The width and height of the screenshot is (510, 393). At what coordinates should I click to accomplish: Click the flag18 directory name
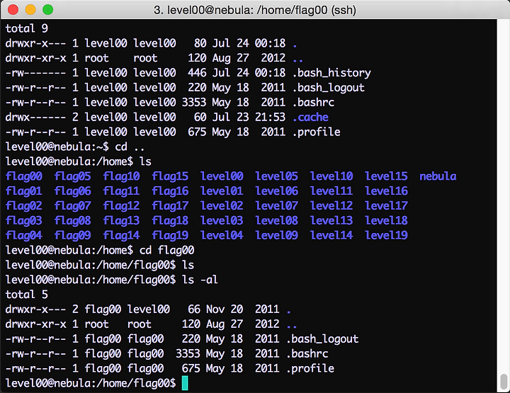coord(171,221)
